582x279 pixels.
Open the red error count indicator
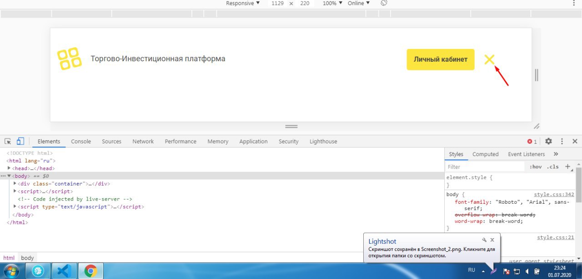532,142
